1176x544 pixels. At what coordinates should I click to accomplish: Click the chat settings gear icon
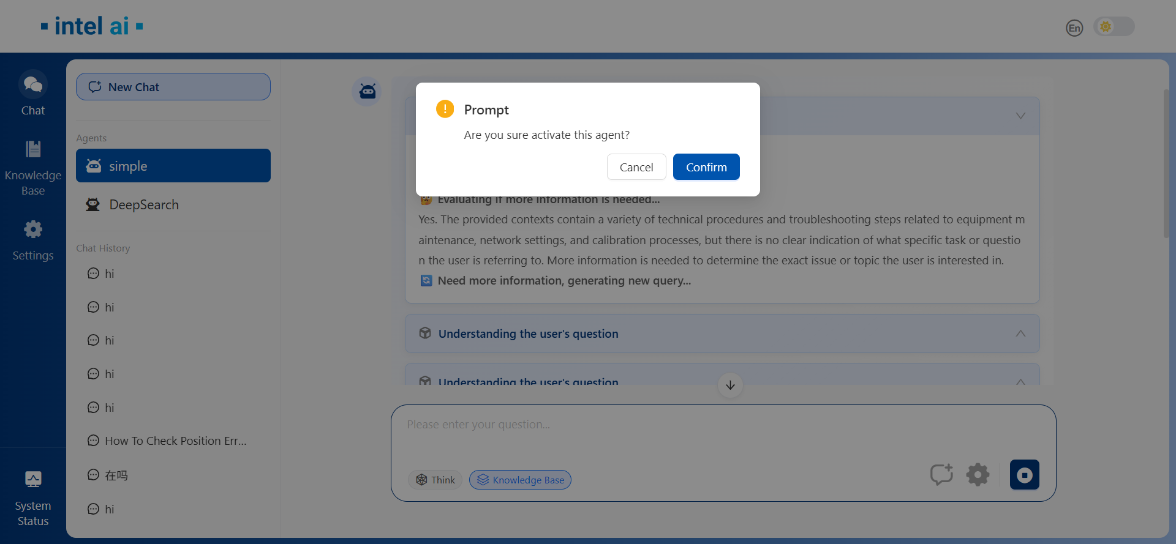pos(978,475)
